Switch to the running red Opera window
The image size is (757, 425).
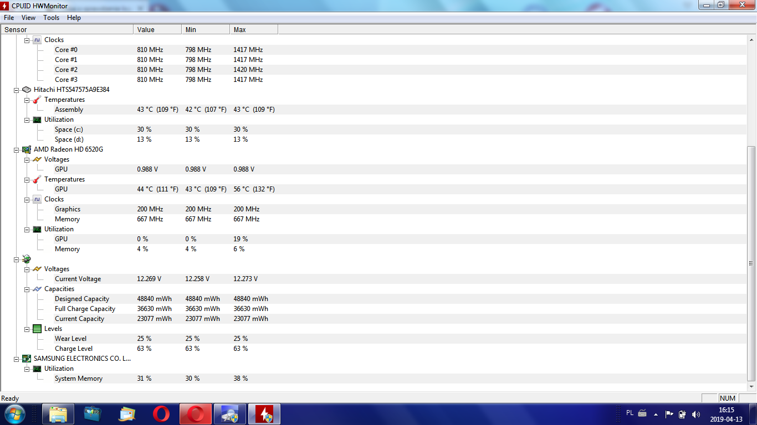[196, 414]
